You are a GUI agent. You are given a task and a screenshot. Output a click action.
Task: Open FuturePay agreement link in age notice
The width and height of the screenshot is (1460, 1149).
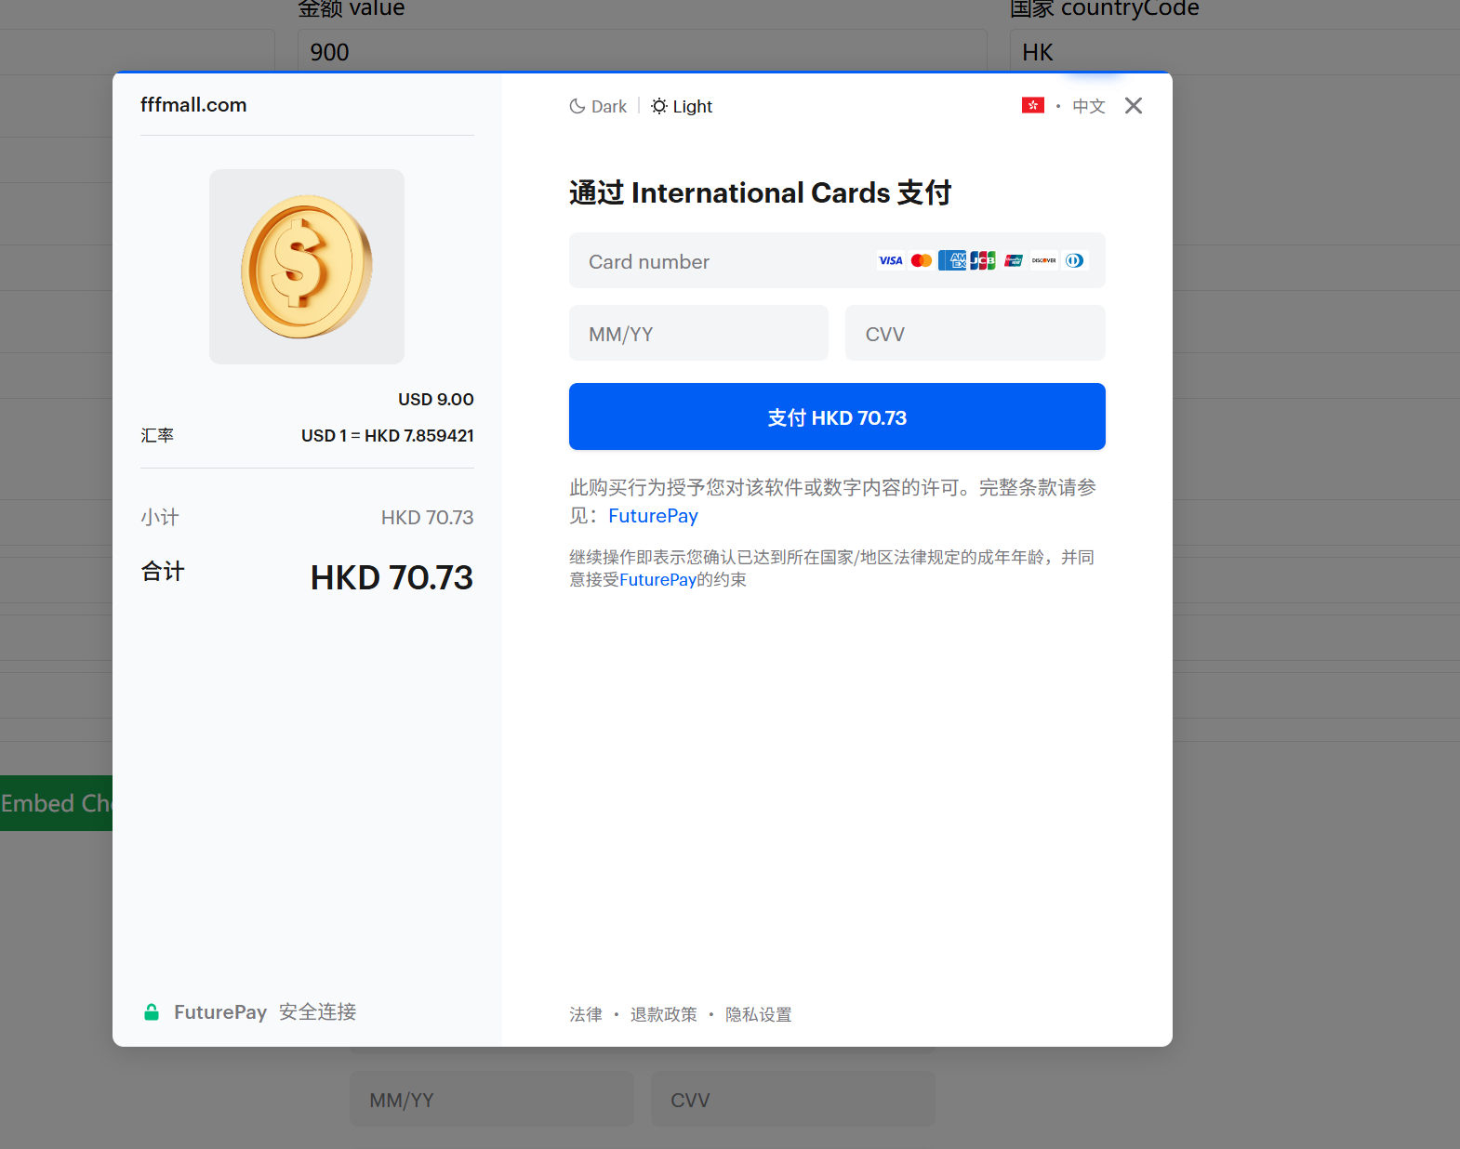[657, 579]
